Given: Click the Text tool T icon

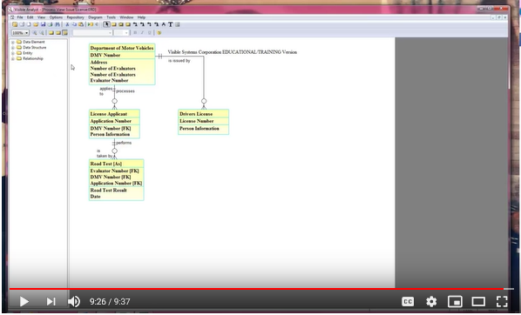Looking at the screenshot, I should point(171,24).
